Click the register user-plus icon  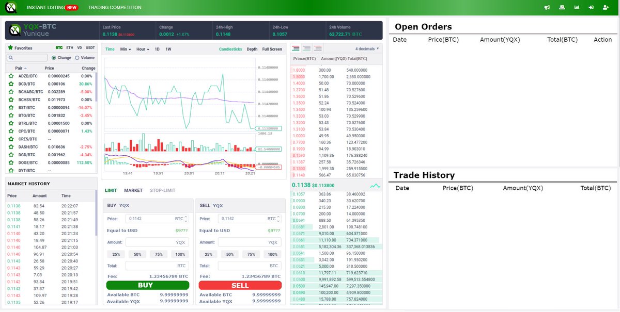point(606,8)
